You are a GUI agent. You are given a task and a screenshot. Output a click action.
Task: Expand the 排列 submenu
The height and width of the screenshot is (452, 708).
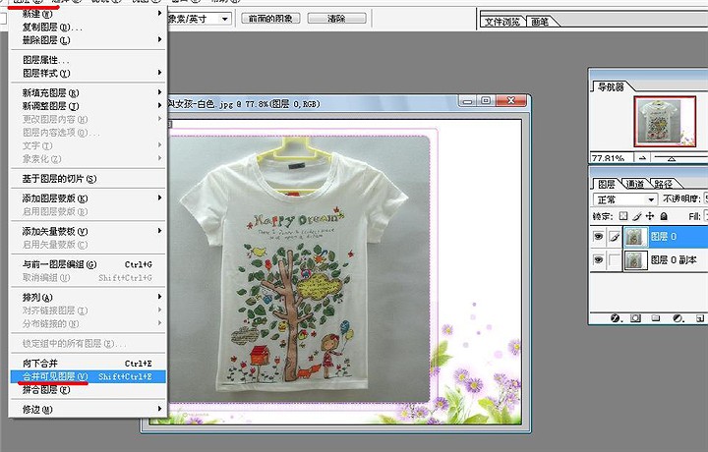pyautogui.click(x=159, y=297)
